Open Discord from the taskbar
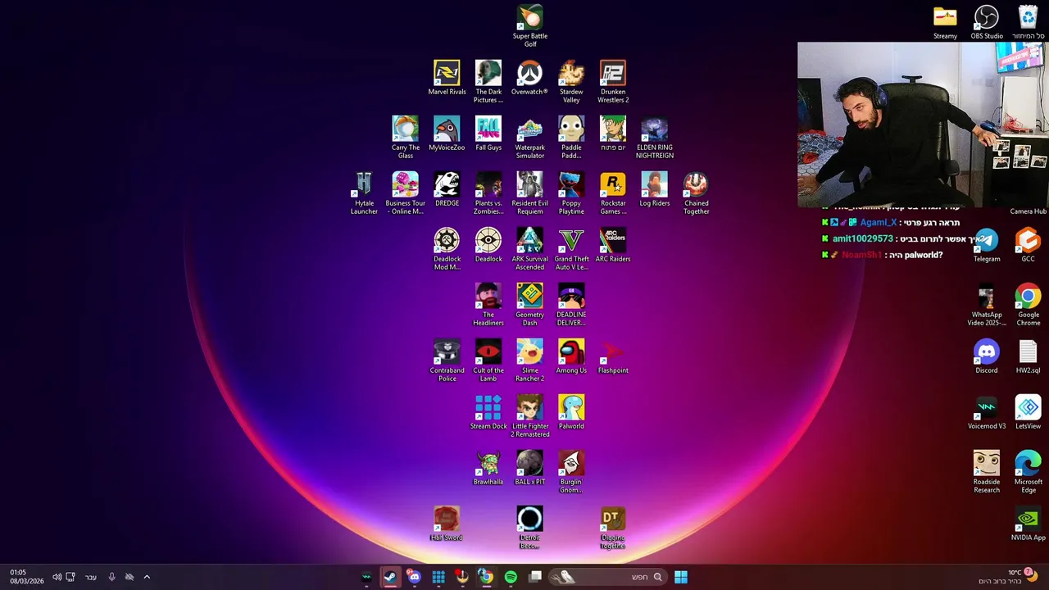This screenshot has width=1049, height=590. 414,577
